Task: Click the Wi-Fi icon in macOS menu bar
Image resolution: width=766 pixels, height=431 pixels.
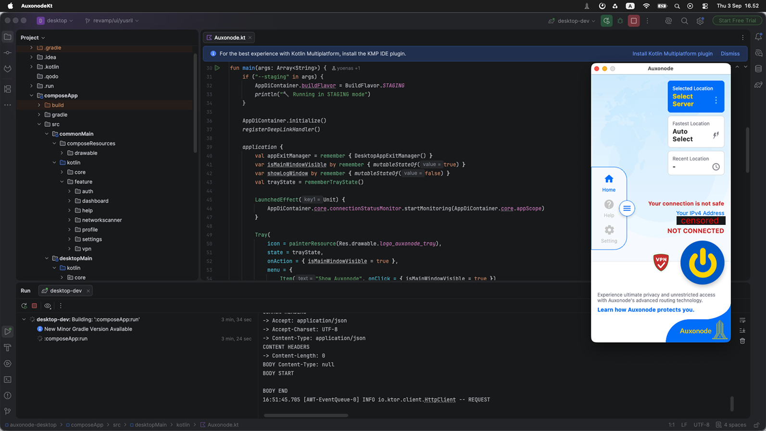Action: (646, 6)
